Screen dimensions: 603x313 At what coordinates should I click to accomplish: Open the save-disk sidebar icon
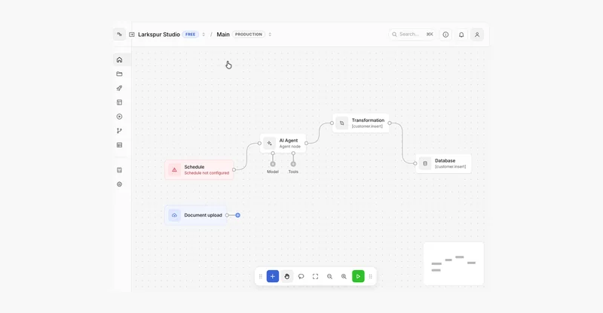(119, 170)
